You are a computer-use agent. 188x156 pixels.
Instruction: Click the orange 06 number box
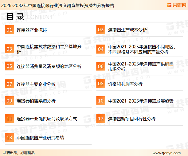click(101, 66)
